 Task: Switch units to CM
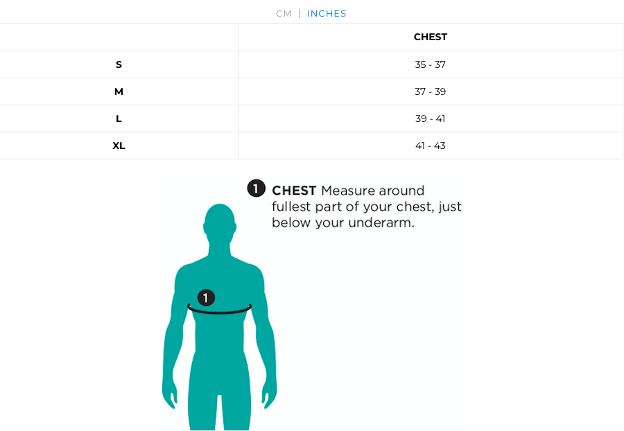[x=284, y=14]
